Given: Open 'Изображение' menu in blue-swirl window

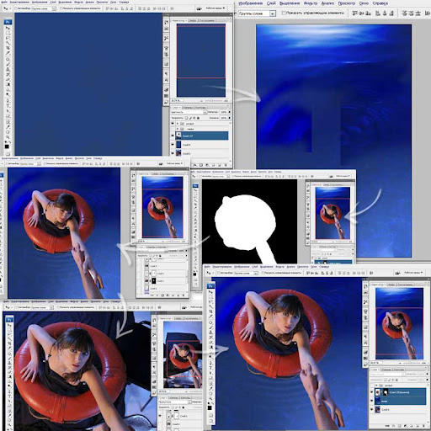Looking at the screenshot, I should point(251,3).
